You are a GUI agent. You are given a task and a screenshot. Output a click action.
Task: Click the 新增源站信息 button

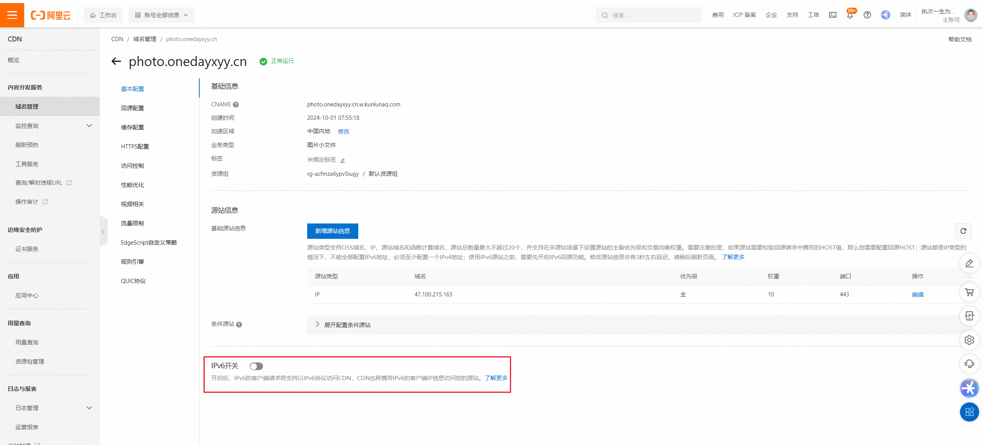(333, 231)
